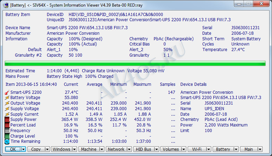272x156 pixels.
Task: Click the Battery State High text
Action: pos(65,76)
